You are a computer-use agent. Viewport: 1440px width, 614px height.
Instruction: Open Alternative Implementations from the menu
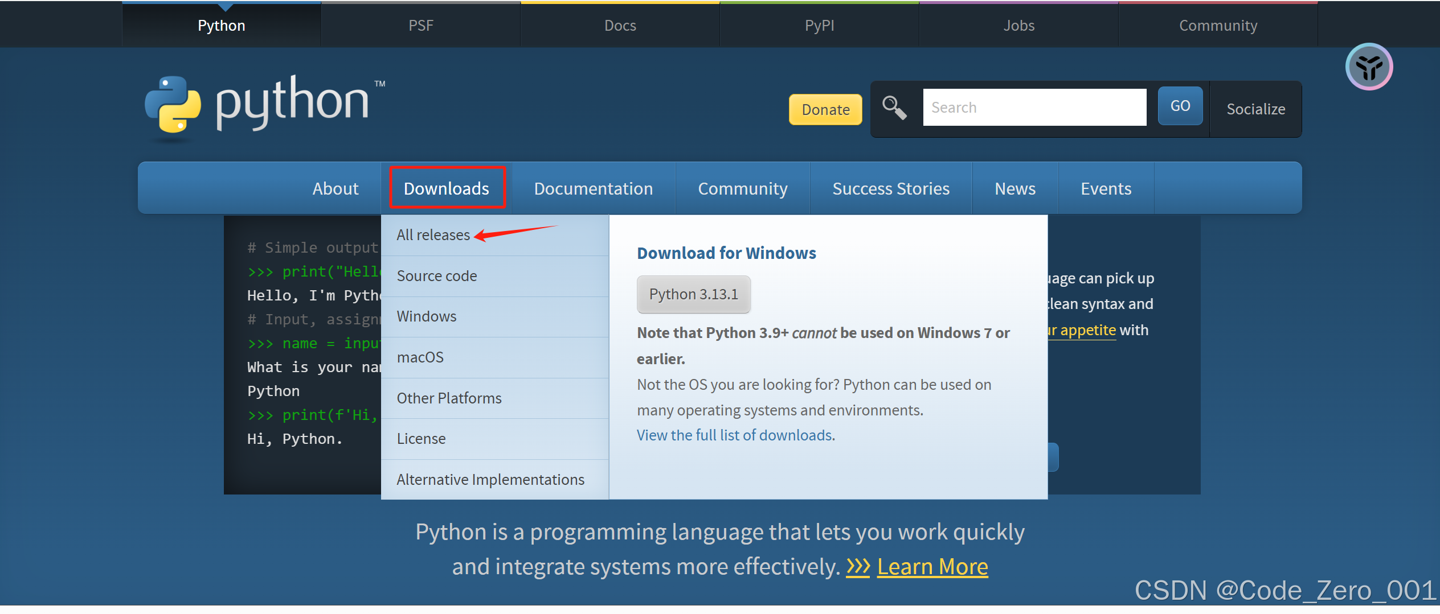[x=490, y=479]
